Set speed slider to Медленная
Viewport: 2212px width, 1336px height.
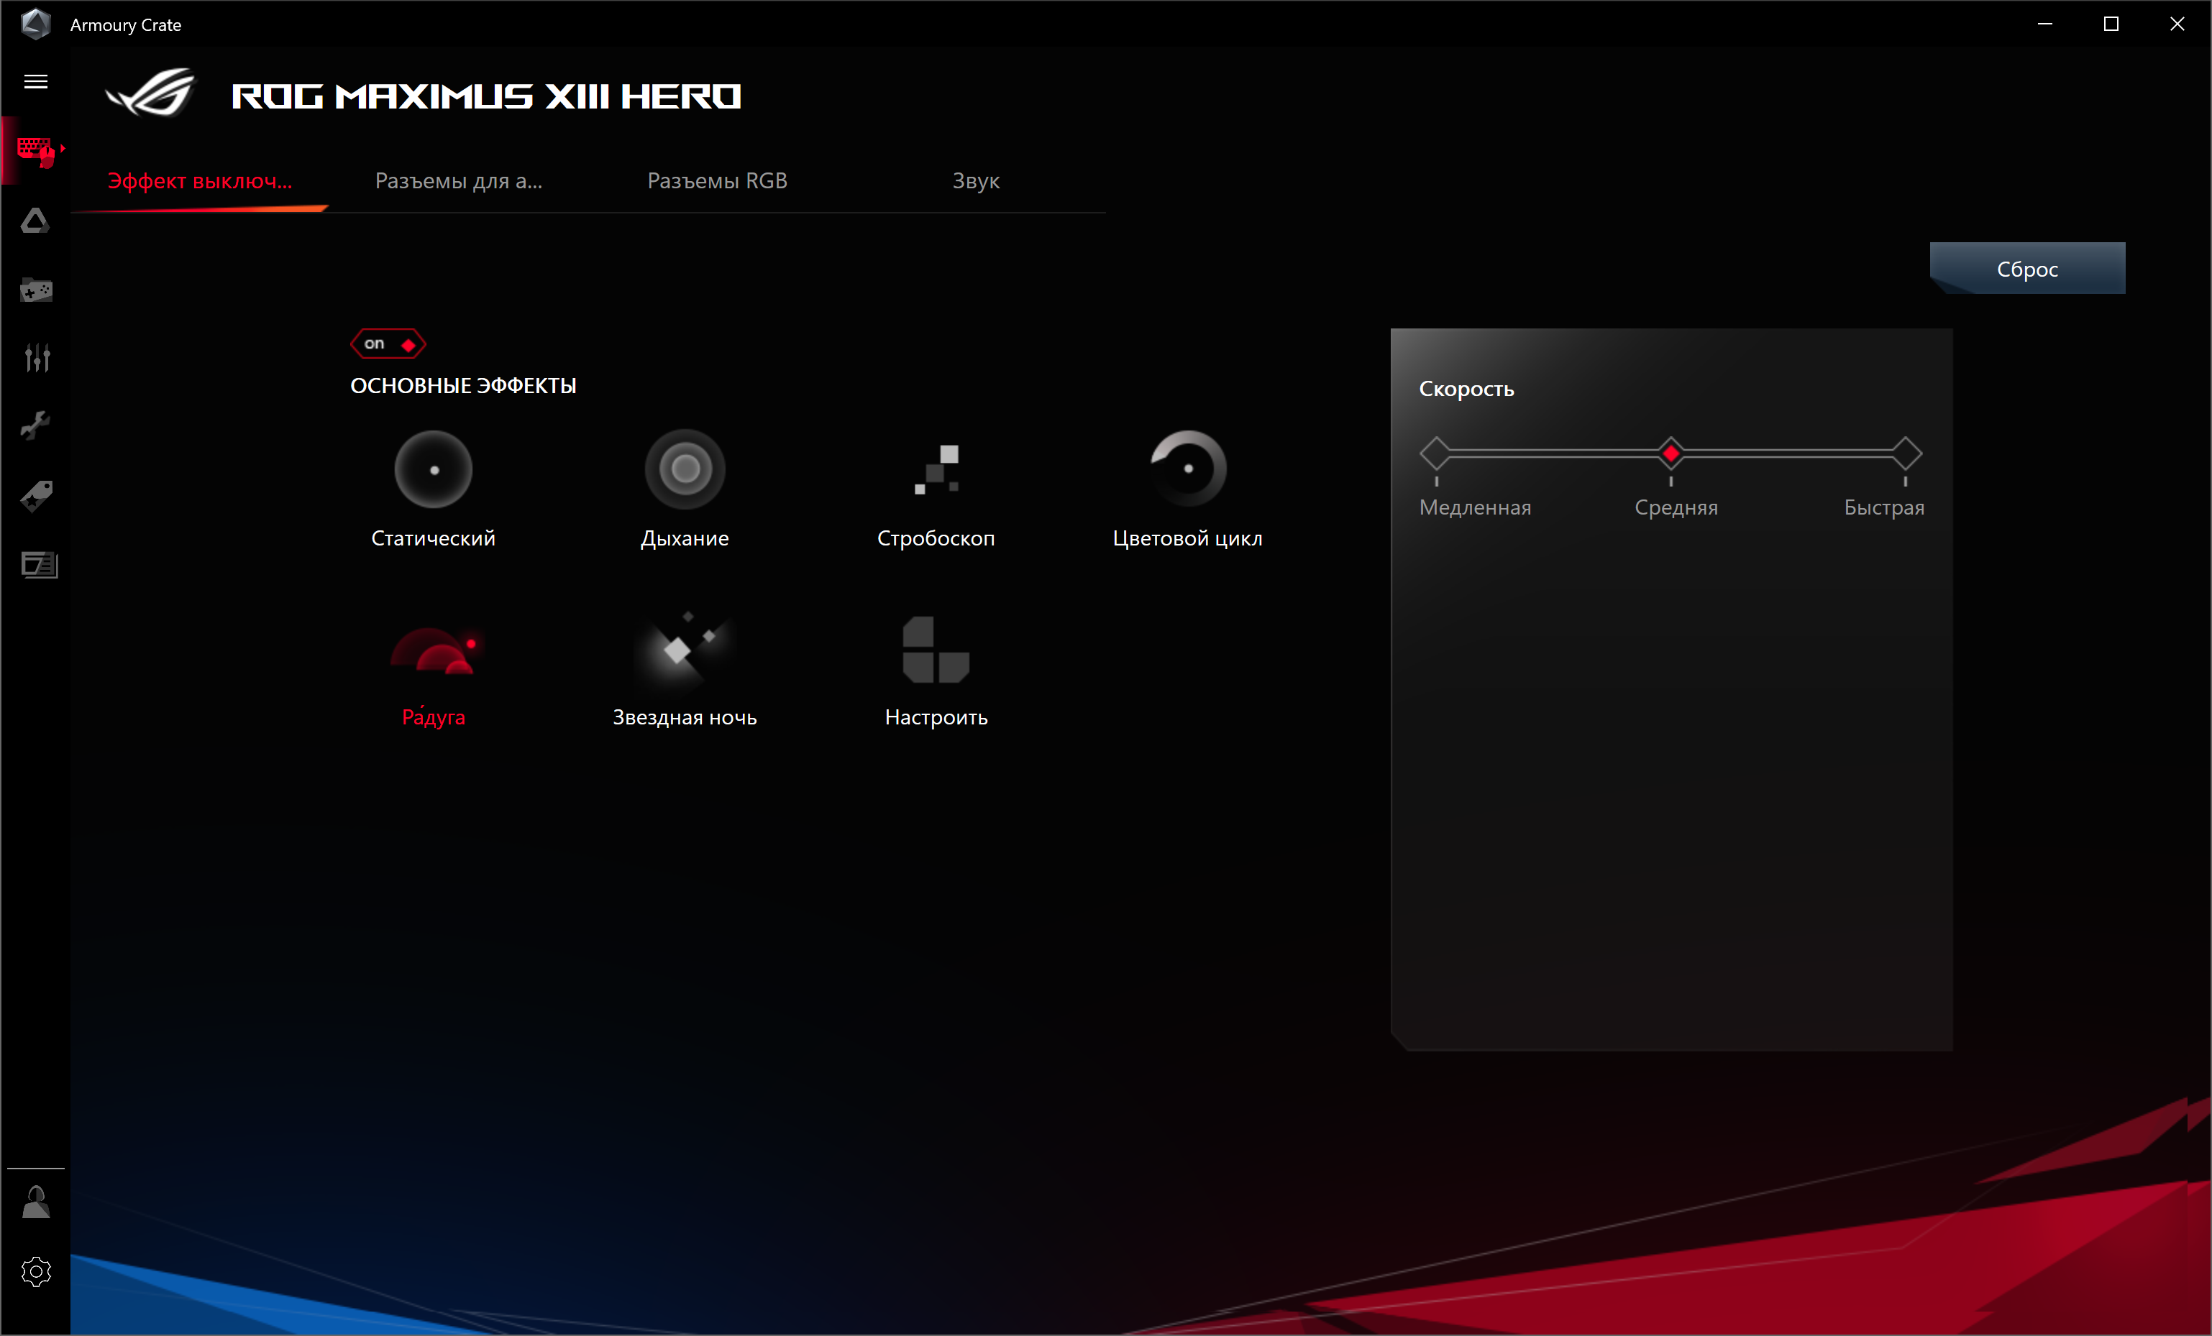(1435, 453)
